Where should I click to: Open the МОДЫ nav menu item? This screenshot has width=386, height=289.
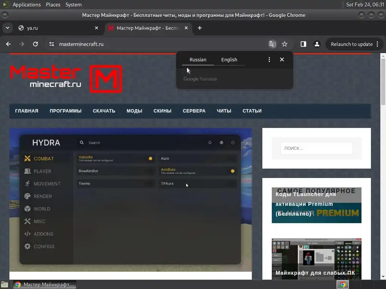tap(134, 111)
